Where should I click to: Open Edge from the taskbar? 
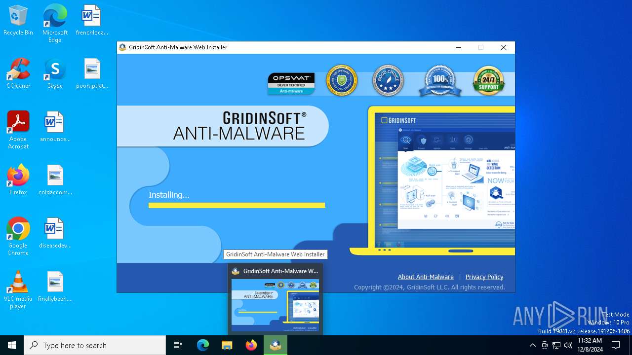coord(203,345)
